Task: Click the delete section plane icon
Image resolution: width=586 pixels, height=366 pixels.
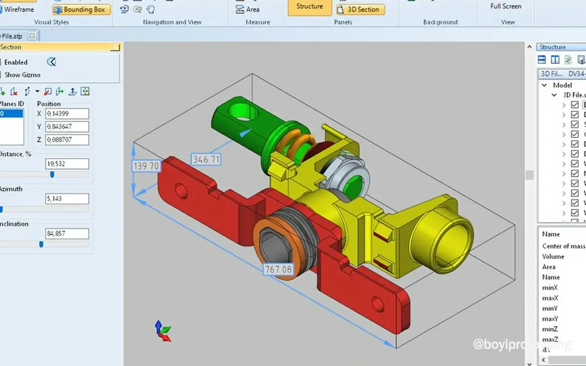Action: point(14,91)
